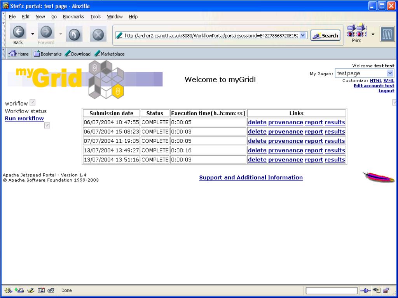
Task: Click the Submission date column header
Action: (112, 113)
